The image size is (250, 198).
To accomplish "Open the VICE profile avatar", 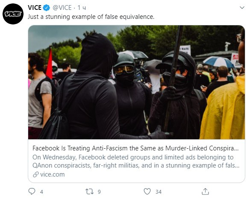I will [13, 14].
